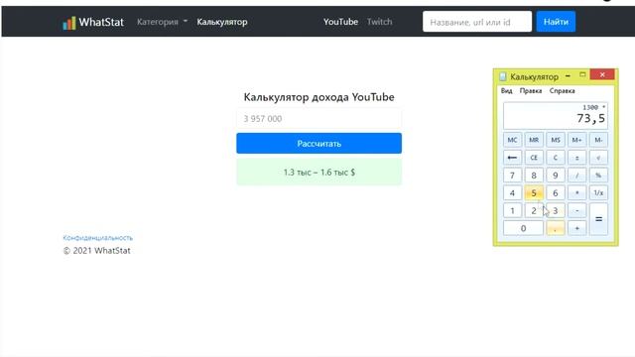The height and width of the screenshot is (357, 635).
Task: Click the WhatStat logo
Action: (x=93, y=22)
